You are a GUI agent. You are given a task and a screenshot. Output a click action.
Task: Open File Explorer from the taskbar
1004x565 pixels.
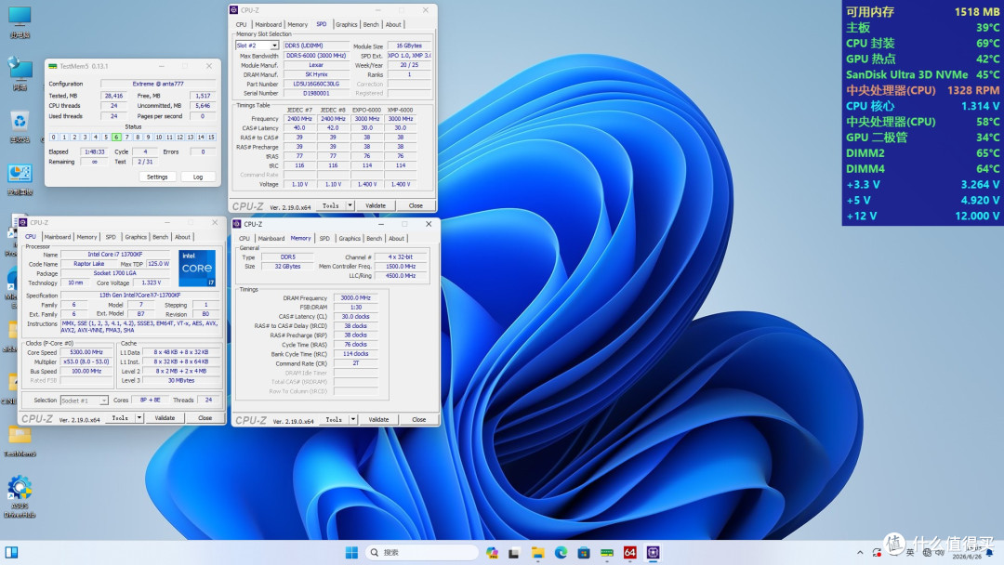click(537, 552)
